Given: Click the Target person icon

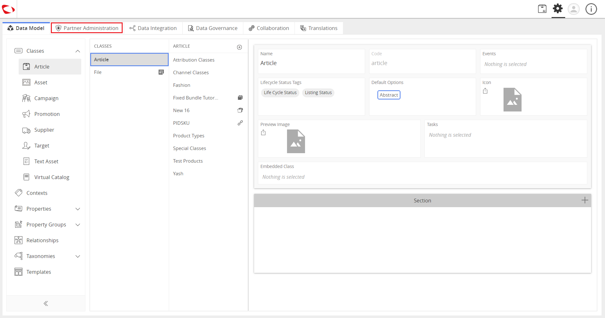Looking at the screenshot, I should point(27,146).
